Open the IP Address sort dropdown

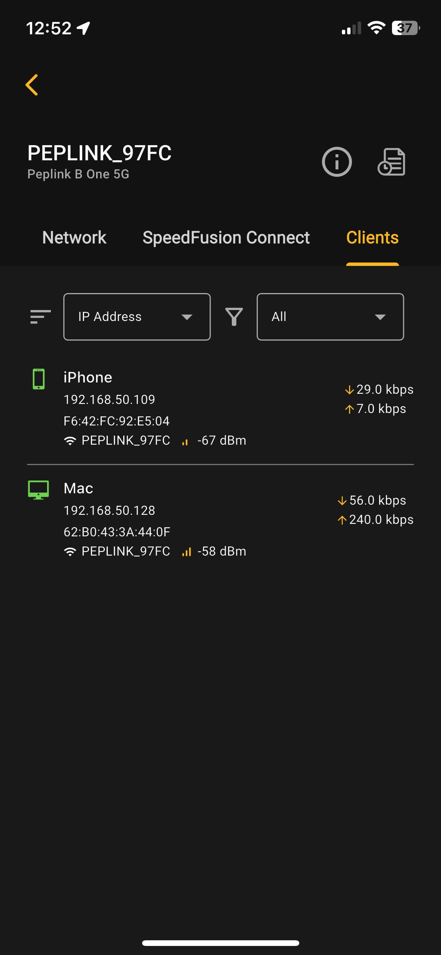137,317
